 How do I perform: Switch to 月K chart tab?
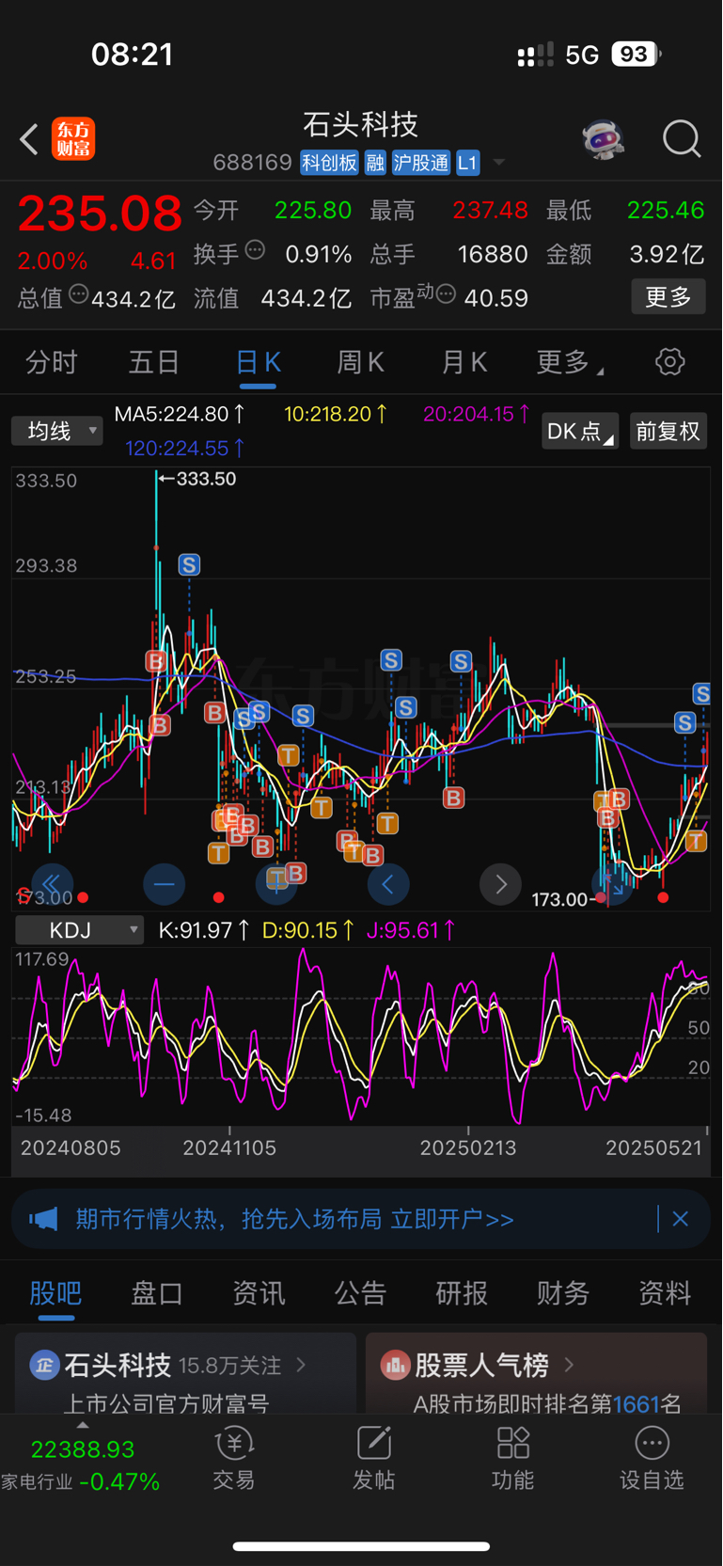[464, 362]
